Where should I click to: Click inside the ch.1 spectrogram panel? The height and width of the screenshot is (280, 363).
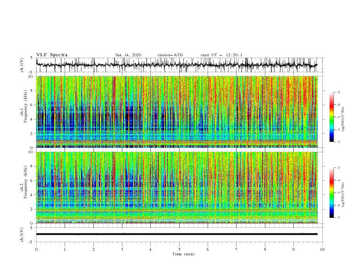176,112
